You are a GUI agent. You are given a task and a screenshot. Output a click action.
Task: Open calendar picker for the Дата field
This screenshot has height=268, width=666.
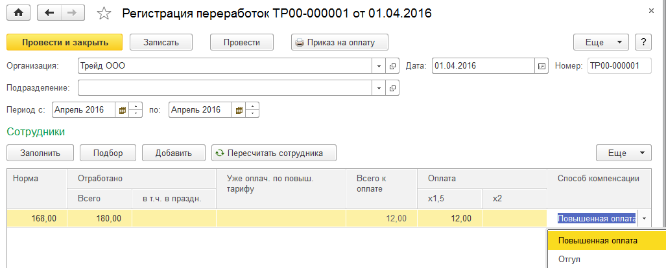coord(542,66)
